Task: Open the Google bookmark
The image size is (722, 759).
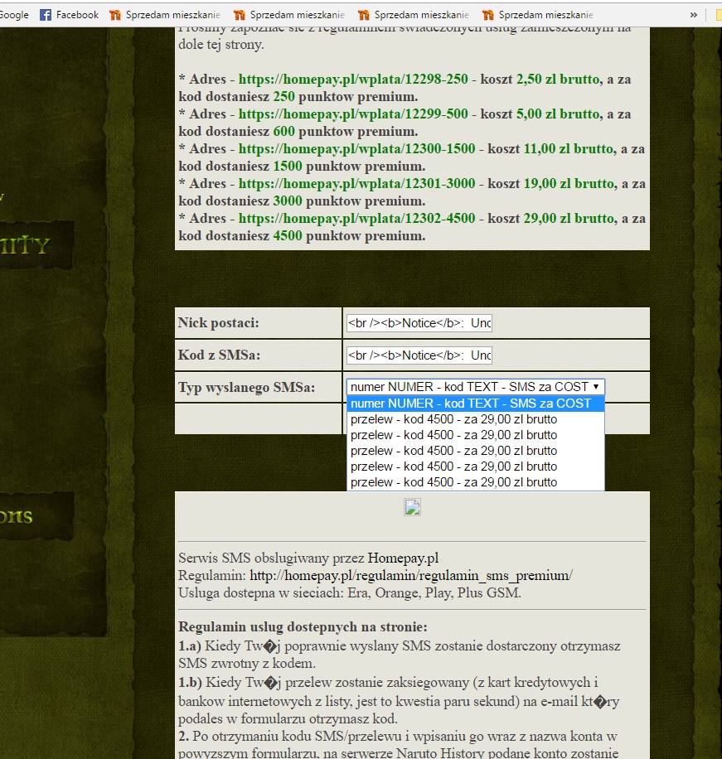Action: (13, 15)
